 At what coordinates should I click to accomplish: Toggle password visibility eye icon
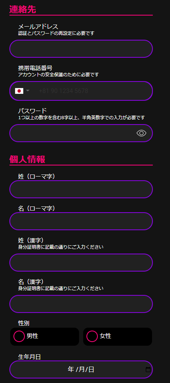(x=141, y=133)
